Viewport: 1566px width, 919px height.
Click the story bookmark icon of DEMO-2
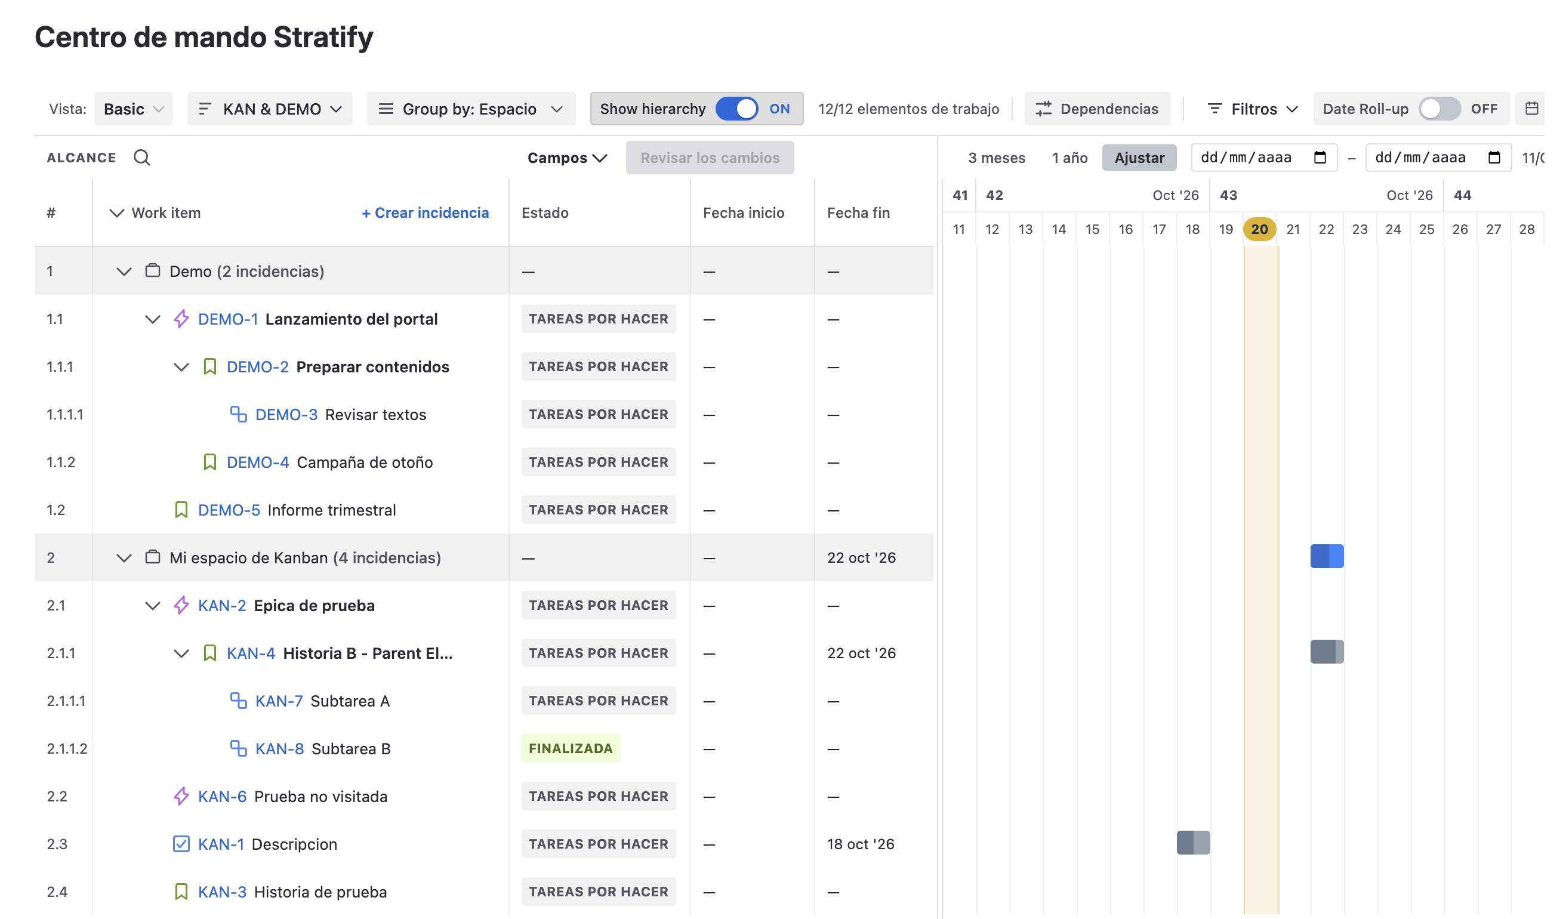point(210,366)
